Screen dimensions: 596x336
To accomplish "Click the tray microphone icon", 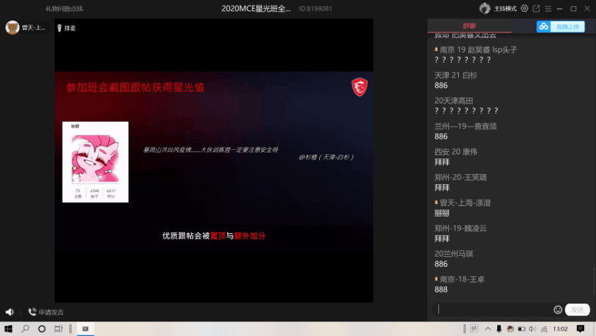I will [x=499, y=329].
